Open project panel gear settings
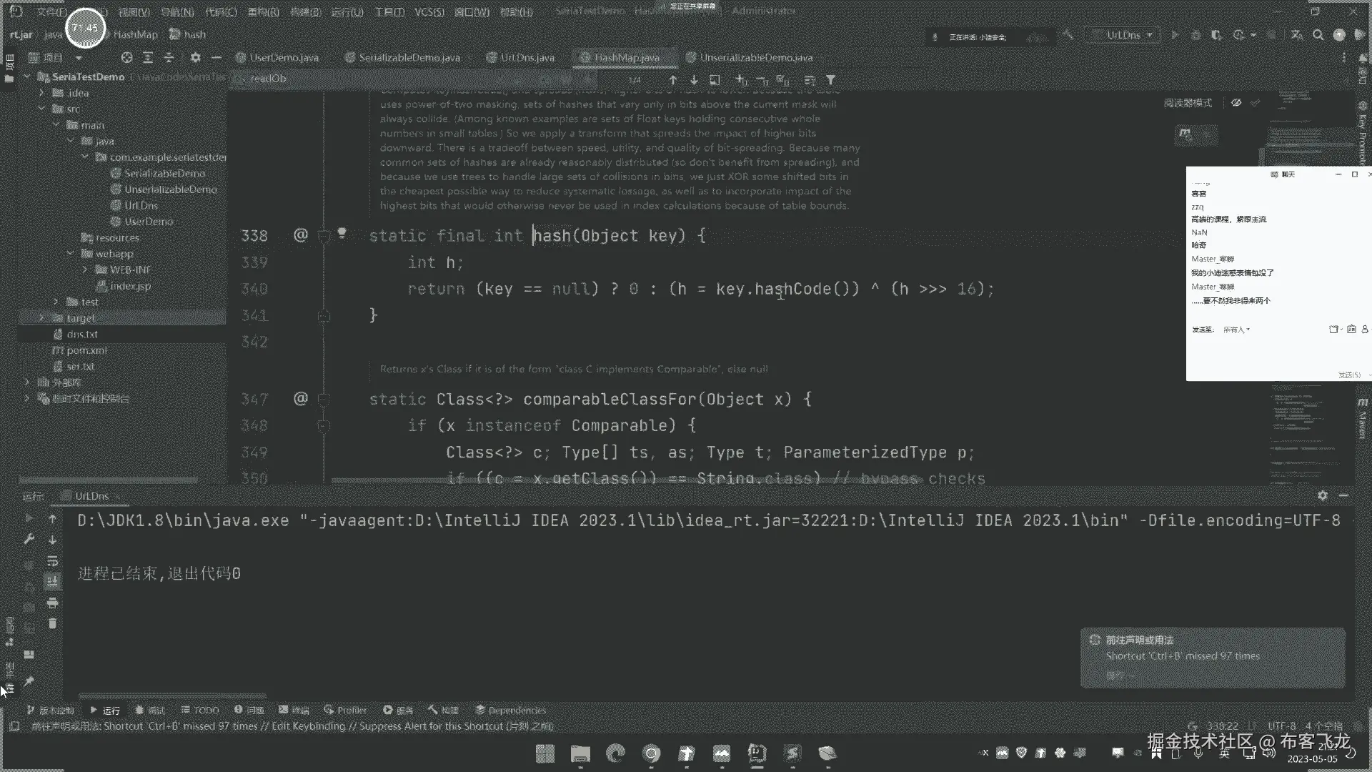 coord(195,57)
